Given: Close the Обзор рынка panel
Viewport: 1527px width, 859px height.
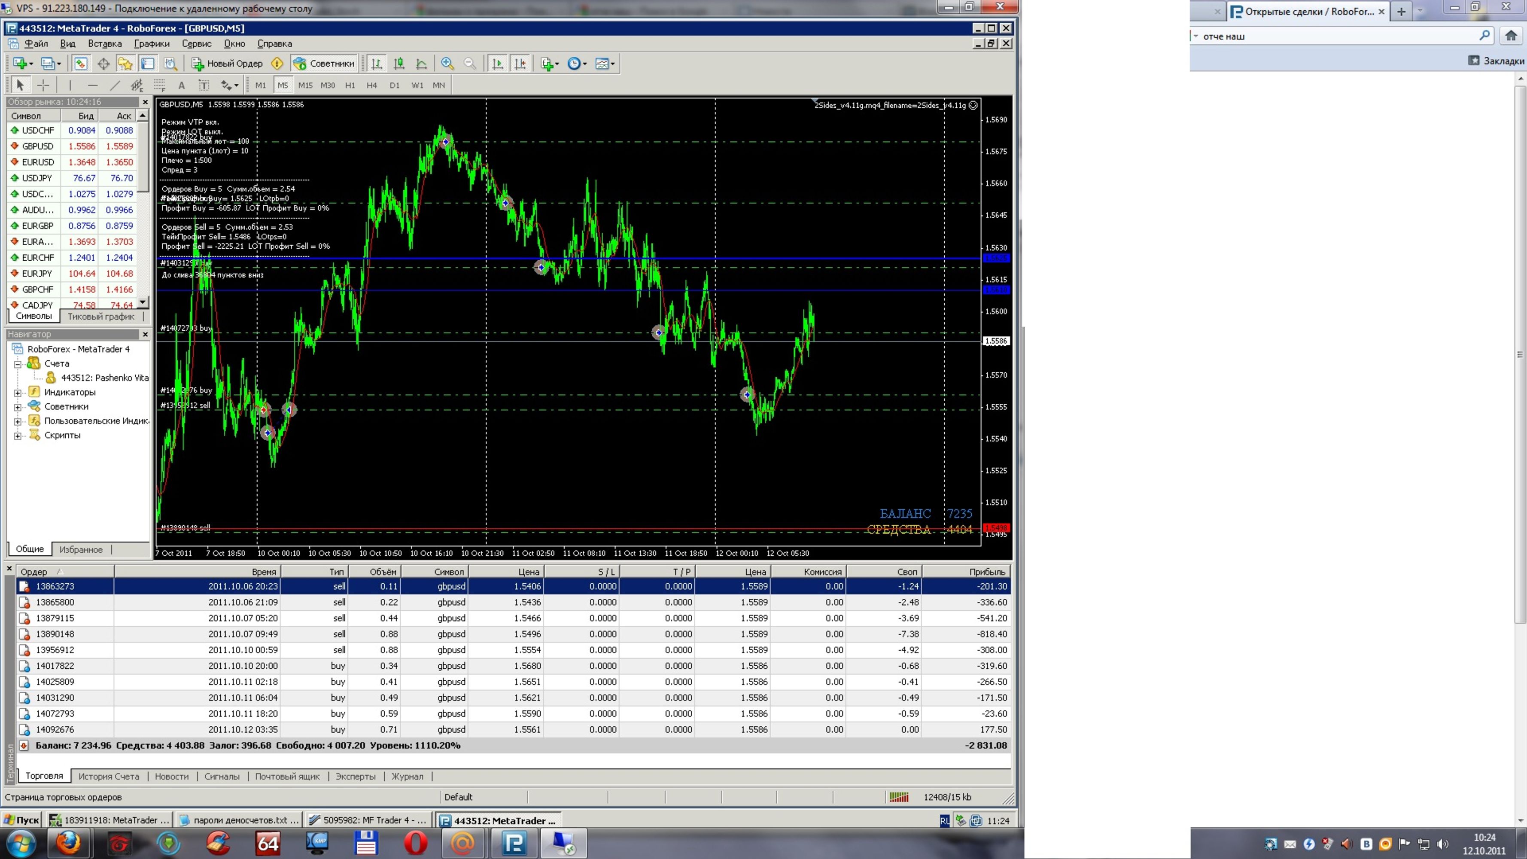Looking at the screenshot, I should coord(145,102).
